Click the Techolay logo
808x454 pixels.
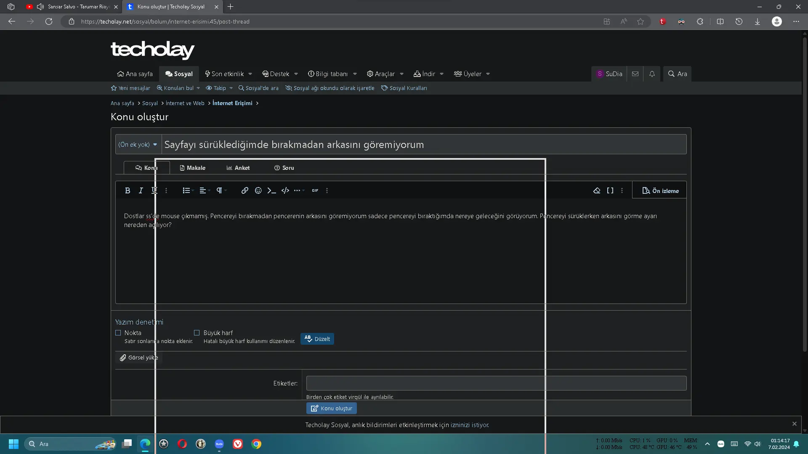pos(152,50)
